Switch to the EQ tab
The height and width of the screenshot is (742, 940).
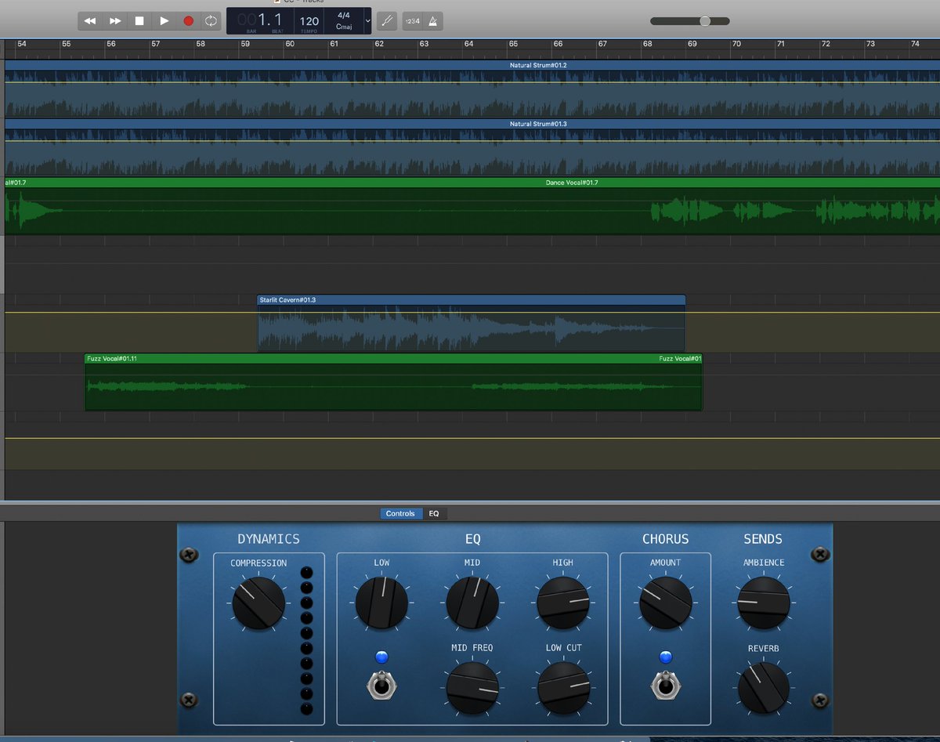pyautogui.click(x=434, y=514)
